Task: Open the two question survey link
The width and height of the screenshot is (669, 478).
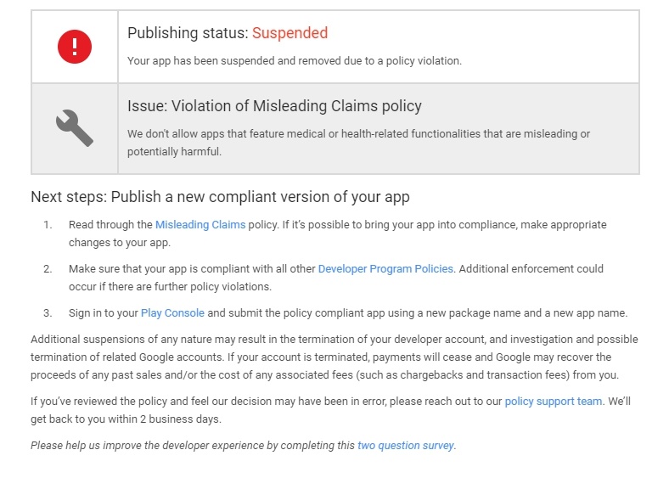Action: pyautogui.click(x=406, y=446)
